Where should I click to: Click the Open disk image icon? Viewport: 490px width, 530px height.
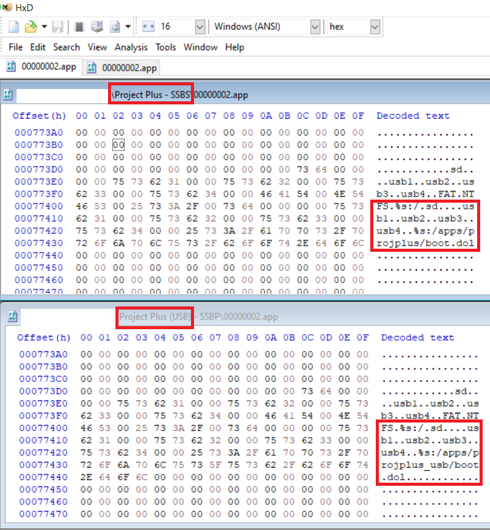[x=115, y=26]
